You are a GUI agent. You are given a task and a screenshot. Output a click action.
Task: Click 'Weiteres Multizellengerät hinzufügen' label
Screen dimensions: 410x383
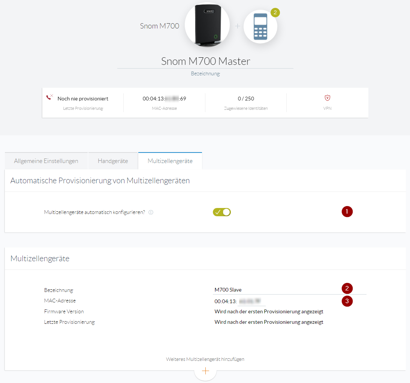[x=205, y=359]
